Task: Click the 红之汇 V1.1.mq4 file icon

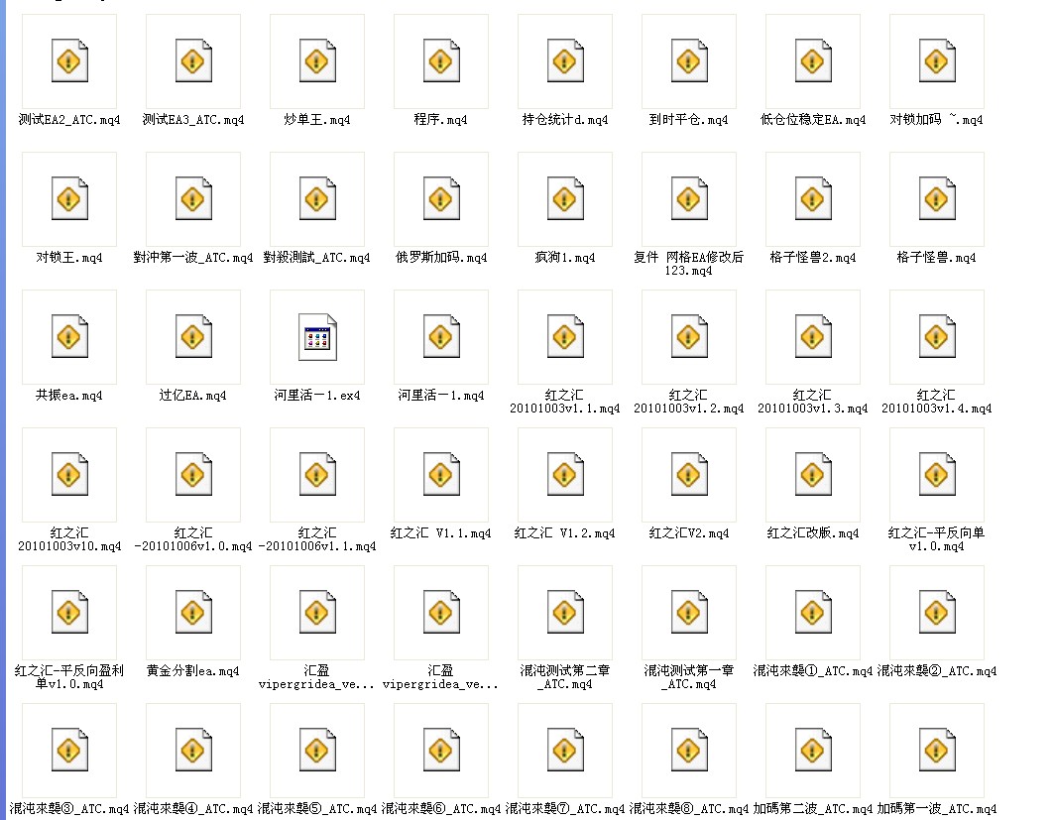Action: point(440,475)
